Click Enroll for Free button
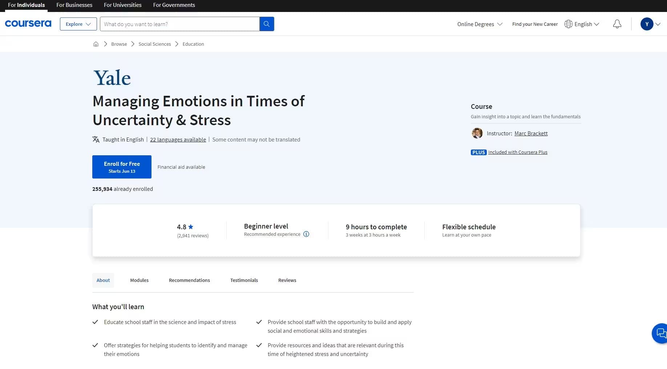The width and height of the screenshot is (667, 369). click(122, 167)
